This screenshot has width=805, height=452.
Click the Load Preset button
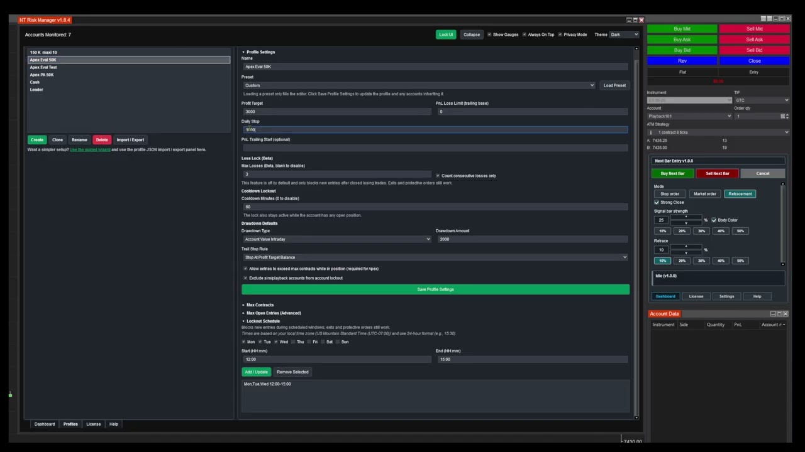point(614,85)
